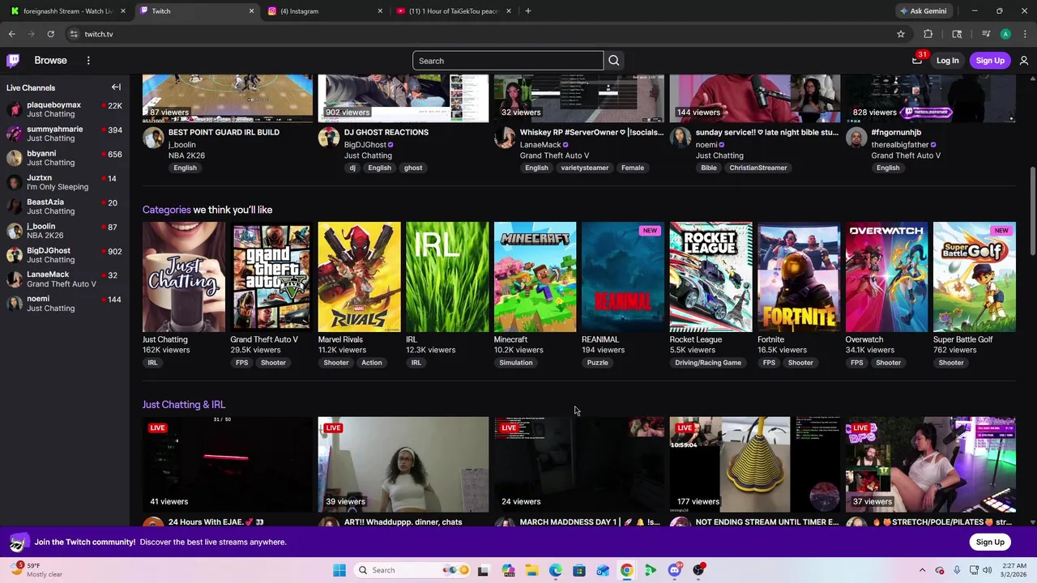Go back to previous page
Image resolution: width=1037 pixels, height=583 pixels.
[11, 34]
